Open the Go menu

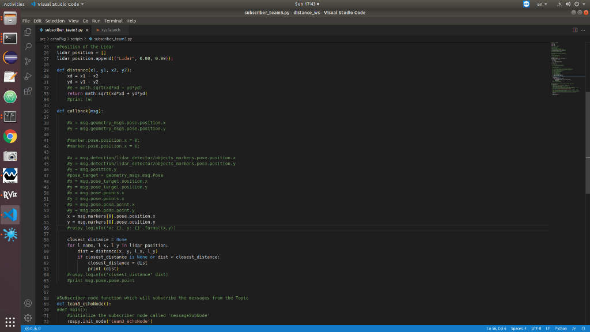tap(85, 21)
